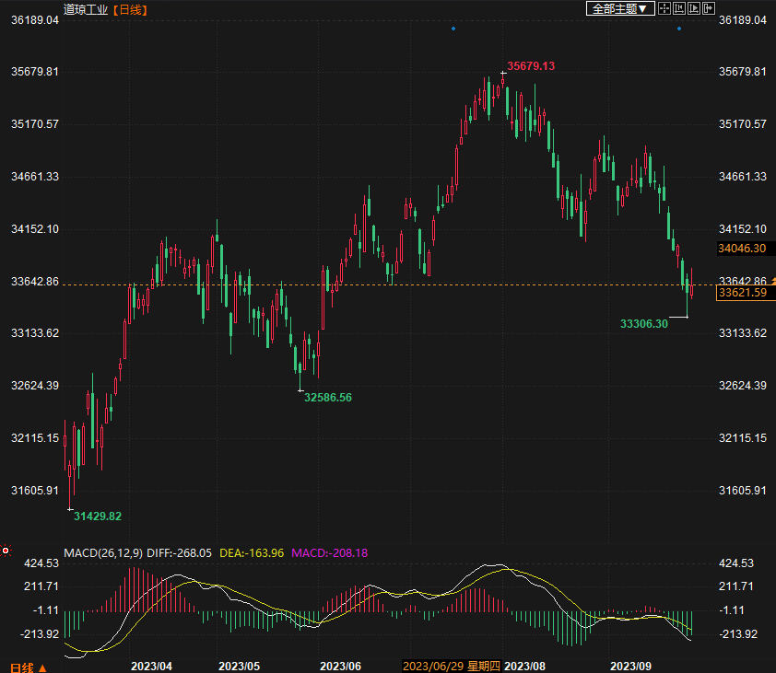Screen dimensions: 776x673
Task: Click the third chart toolbar icon
Action: point(693,8)
